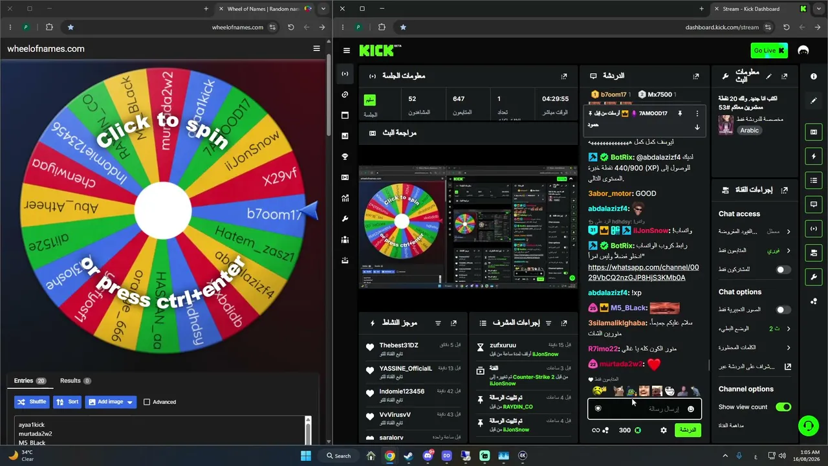
Task: Expand followers-only chat chevron
Action: point(788,250)
